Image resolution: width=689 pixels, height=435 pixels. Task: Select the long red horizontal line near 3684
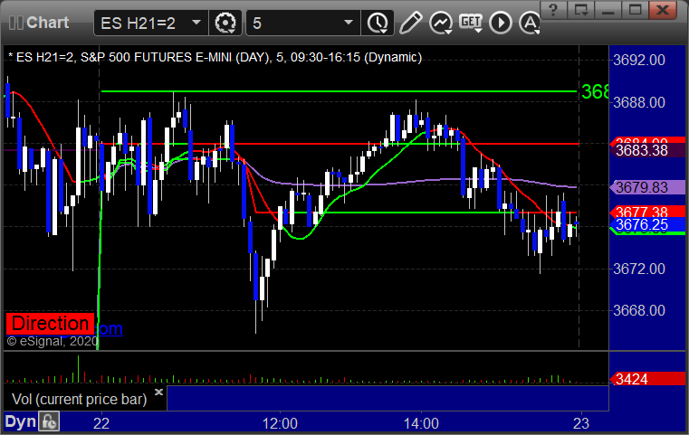click(x=340, y=144)
